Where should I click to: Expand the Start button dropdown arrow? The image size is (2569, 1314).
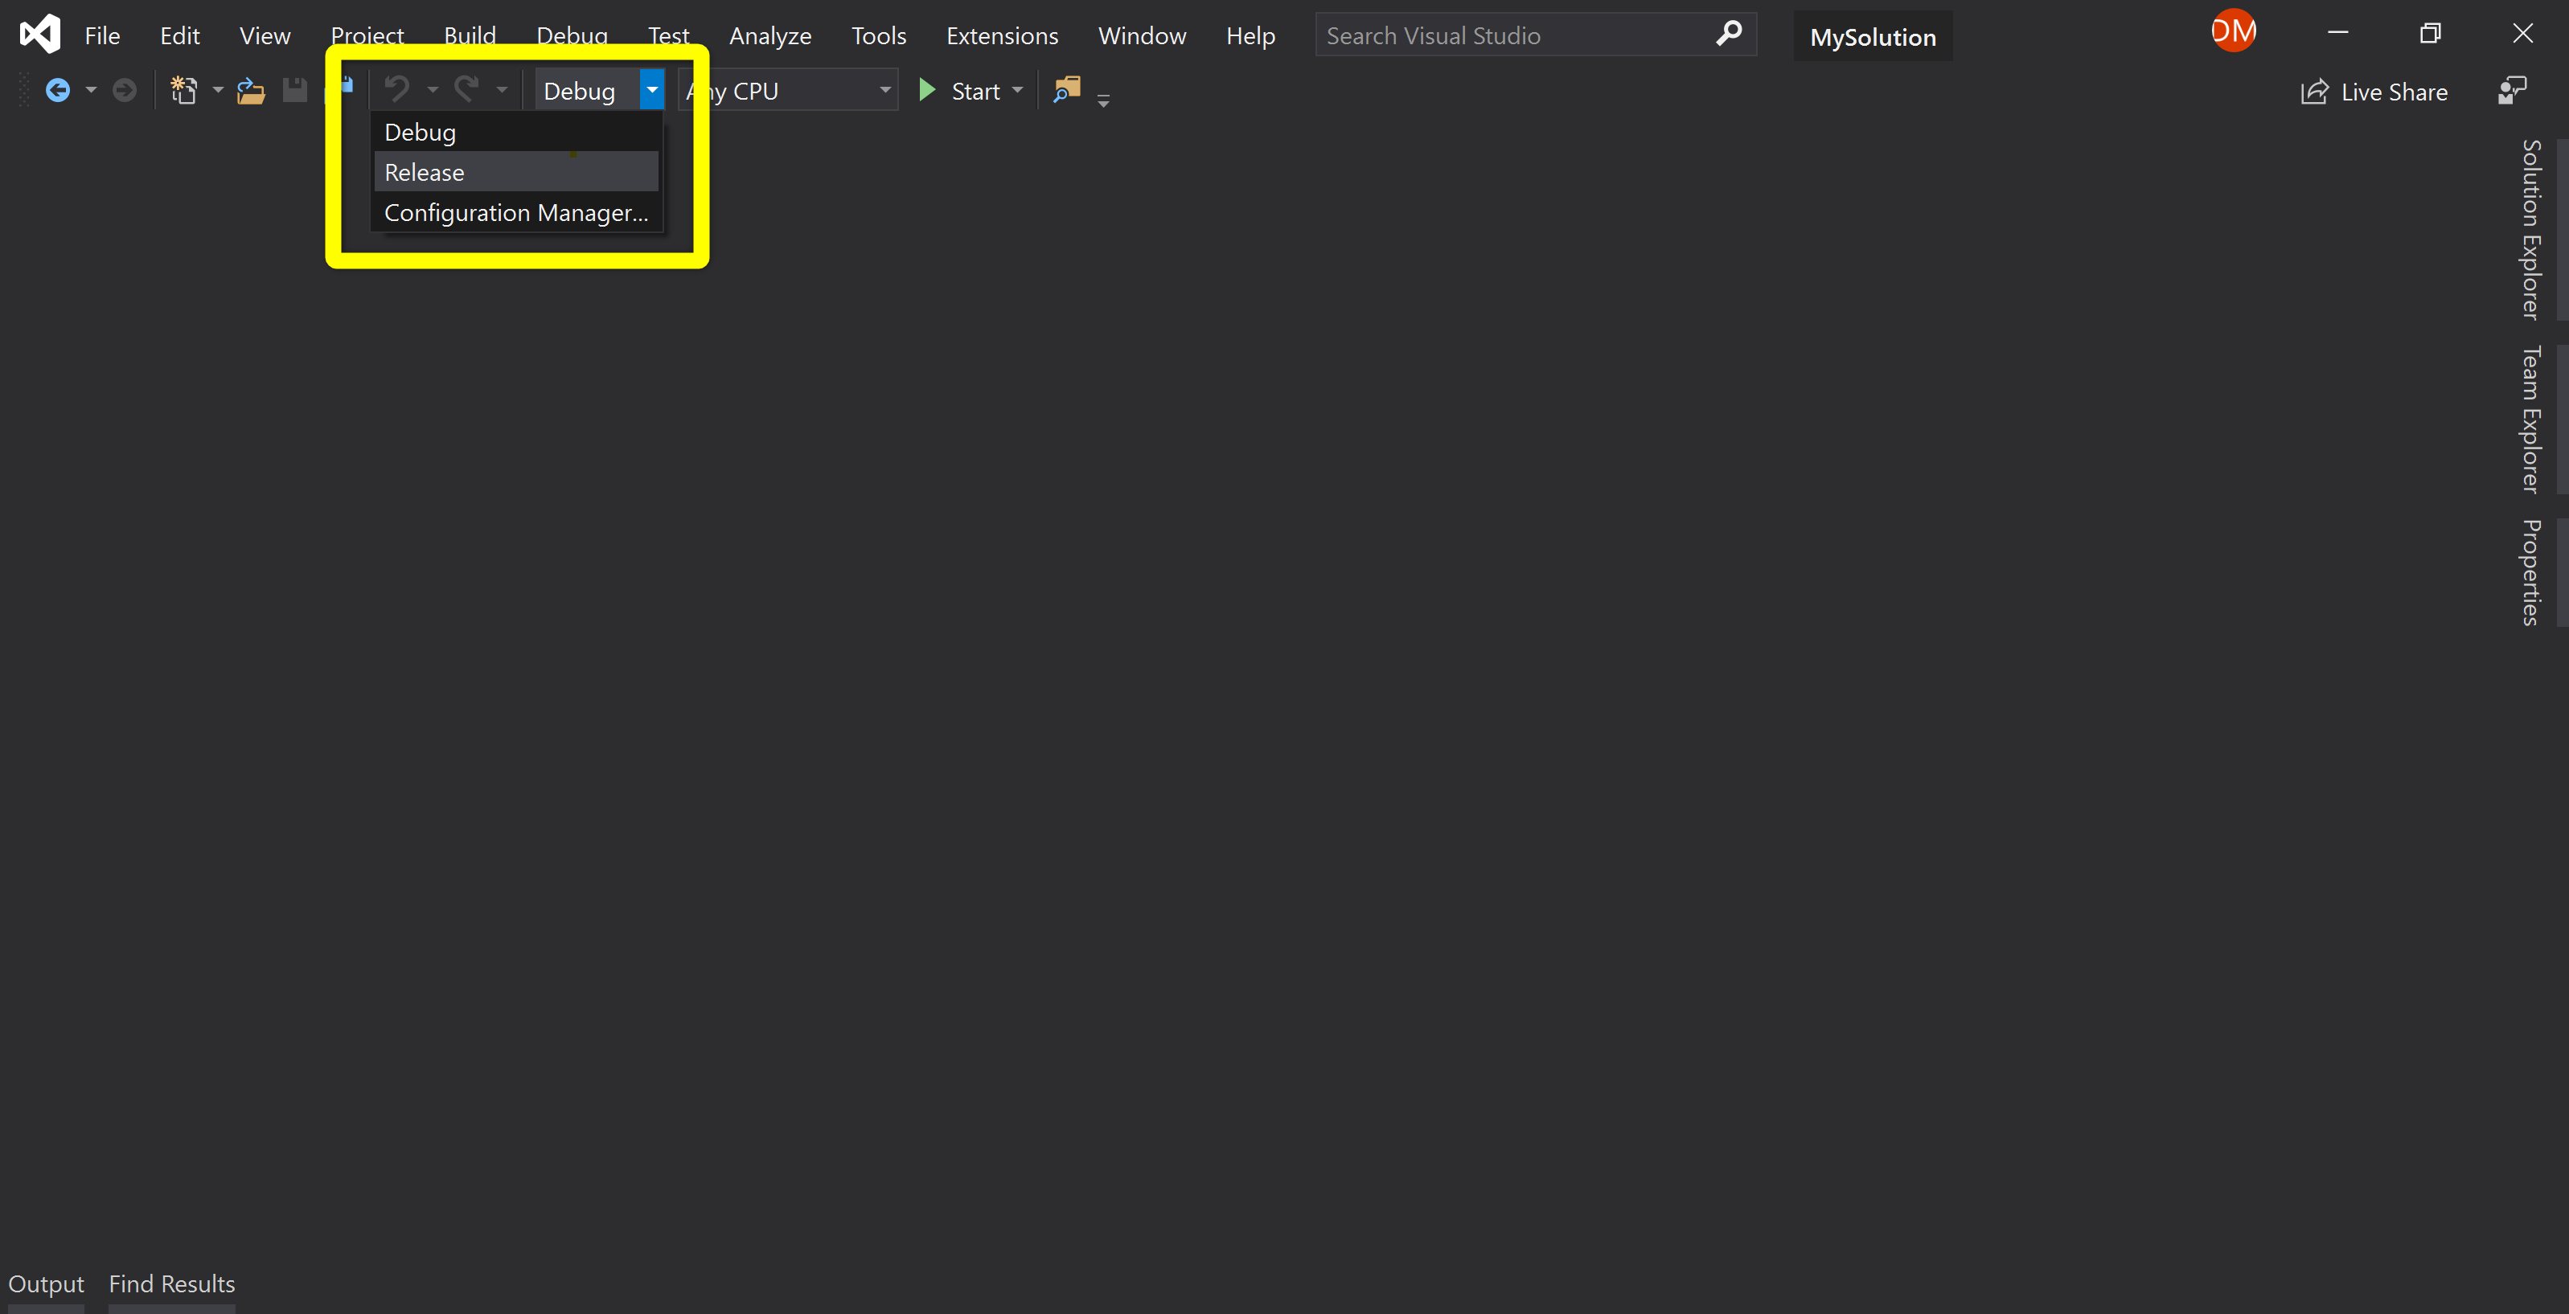click(x=1017, y=90)
